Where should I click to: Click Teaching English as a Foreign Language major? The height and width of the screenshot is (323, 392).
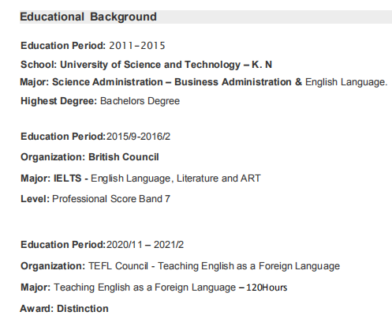(145, 287)
